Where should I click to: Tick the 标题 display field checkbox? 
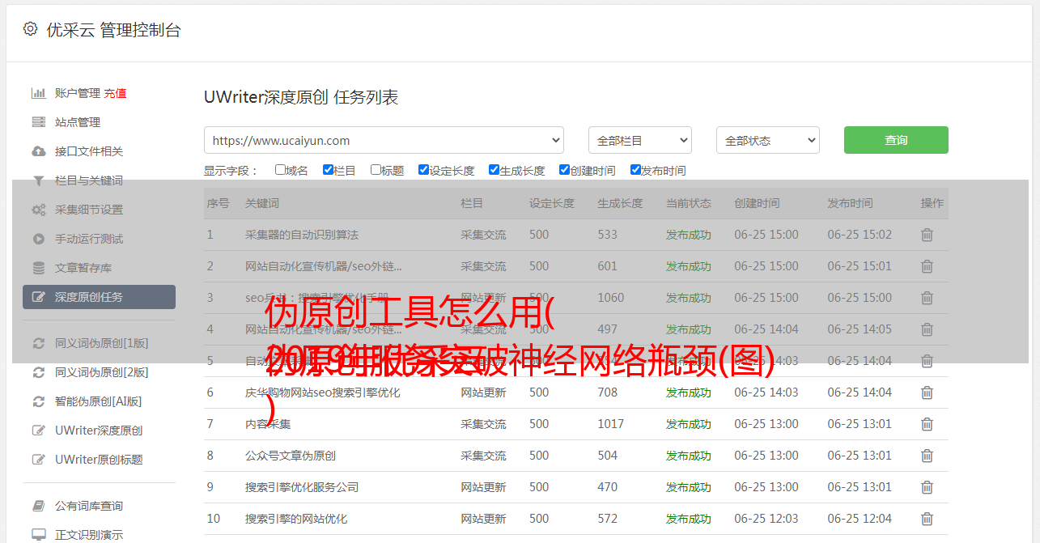click(376, 170)
